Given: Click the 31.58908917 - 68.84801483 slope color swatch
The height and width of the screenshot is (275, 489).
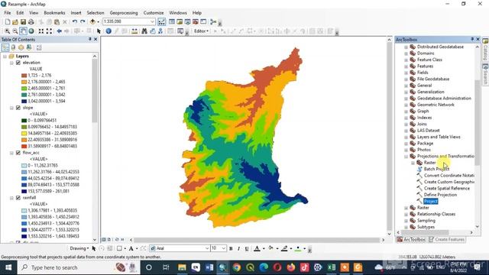Looking at the screenshot, I should [x=24, y=146].
